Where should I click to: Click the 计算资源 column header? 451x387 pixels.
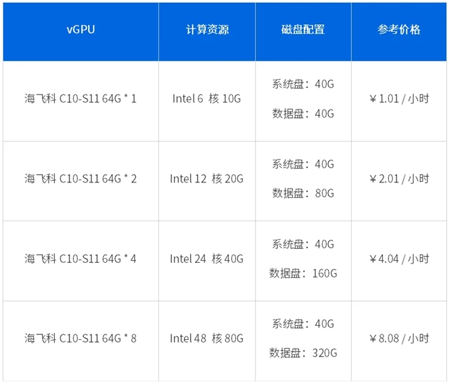click(x=207, y=31)
